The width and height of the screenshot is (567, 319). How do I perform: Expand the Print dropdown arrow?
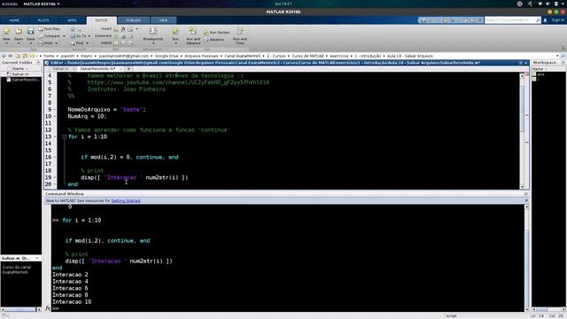pos(57,43)
